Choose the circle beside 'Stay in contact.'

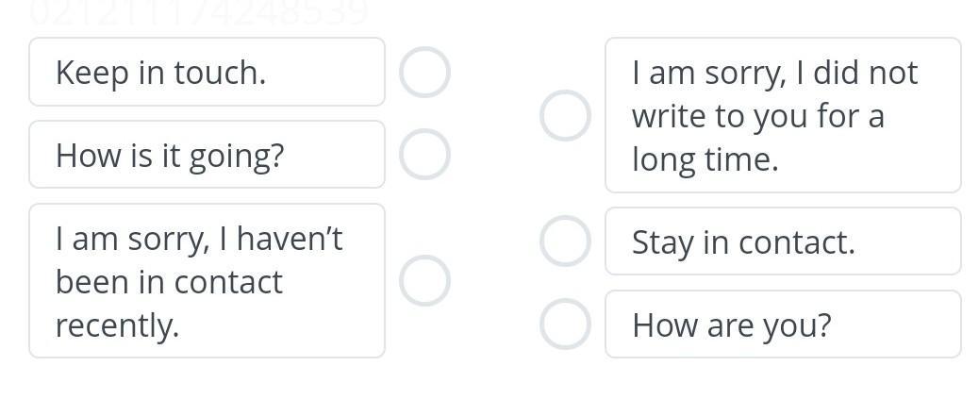pyautogui.click(x=565, y=241)
